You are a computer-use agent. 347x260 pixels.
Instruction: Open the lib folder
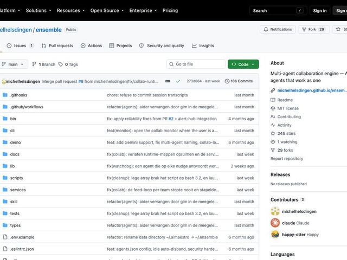(12, 166)
